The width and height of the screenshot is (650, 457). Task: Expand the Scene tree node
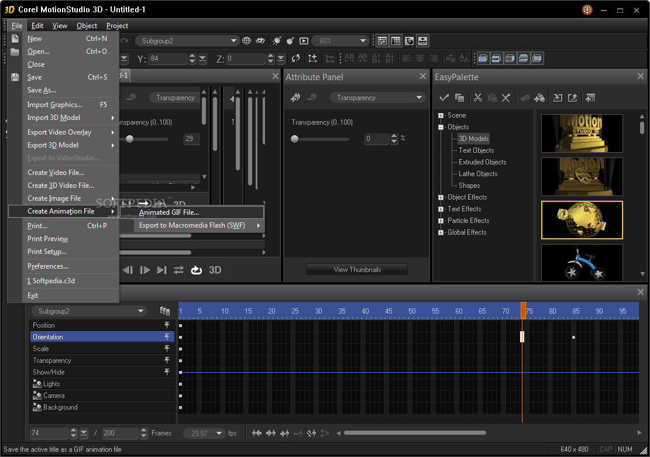tap(441, 115)
